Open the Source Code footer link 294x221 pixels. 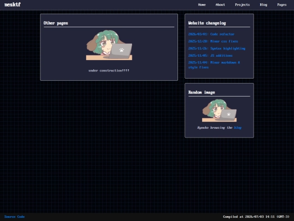[15, 217]
